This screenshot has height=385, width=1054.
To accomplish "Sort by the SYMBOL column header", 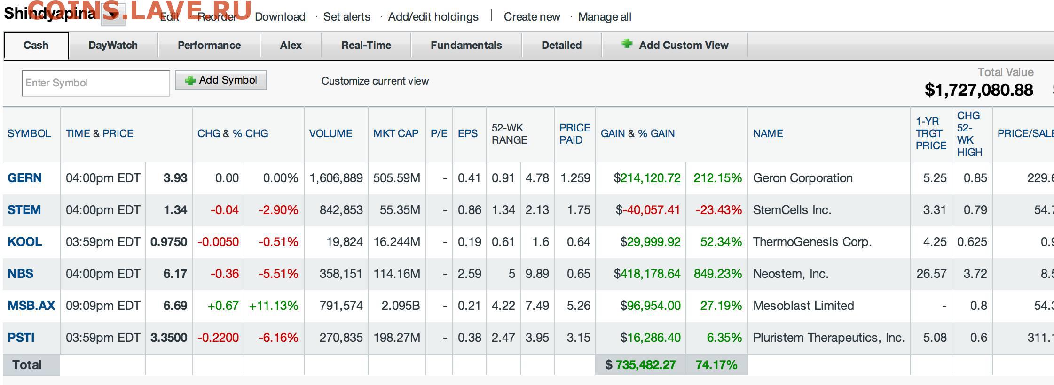I will tap(29, 134).
